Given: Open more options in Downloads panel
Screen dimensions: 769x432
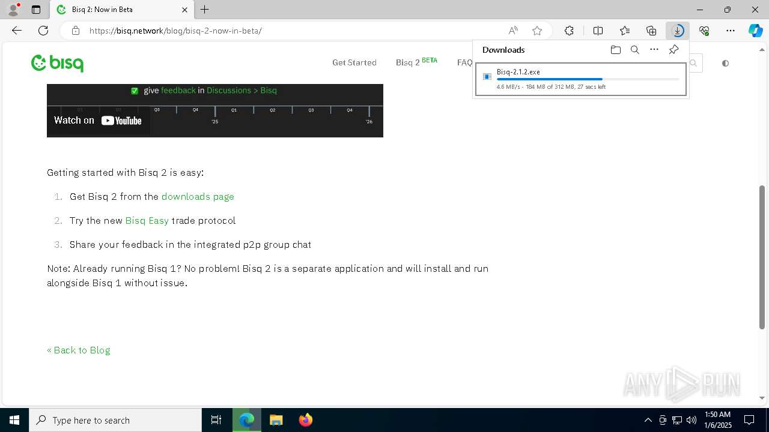Looking at the screenshot, I should pyautogui.click(x=654, y=50).
